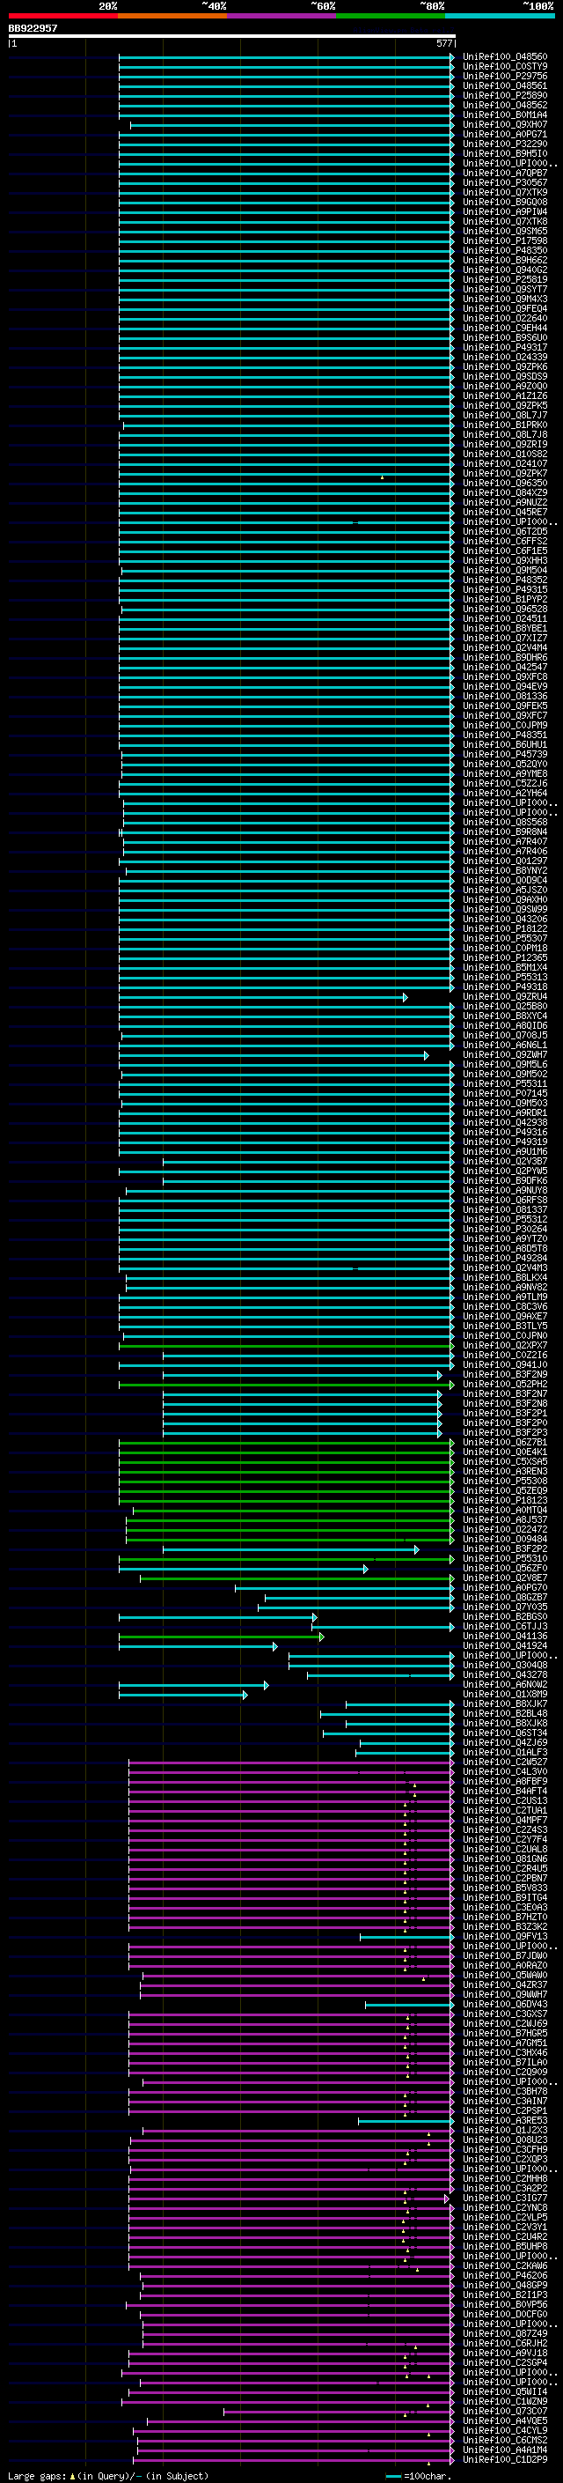The height and width of the screenshot is (2483, 563).
Task: Select hit UniRef100_Q1ALF3
Action: [504, 1752]
